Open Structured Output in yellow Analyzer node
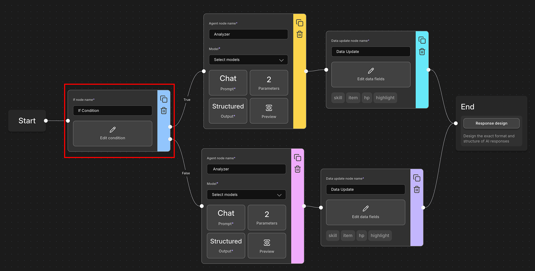 click(x=228, y=111)
